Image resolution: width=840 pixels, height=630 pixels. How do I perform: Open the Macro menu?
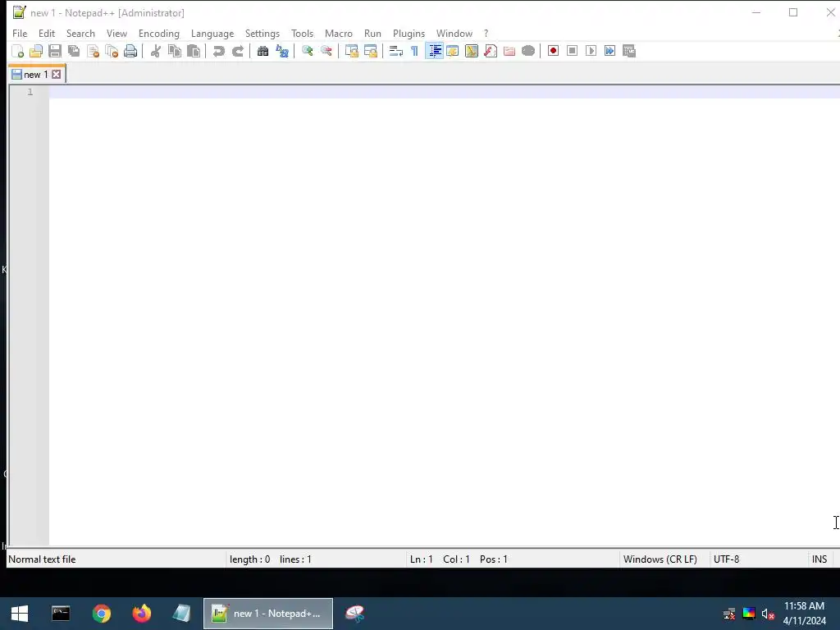[x=339, y=33]
